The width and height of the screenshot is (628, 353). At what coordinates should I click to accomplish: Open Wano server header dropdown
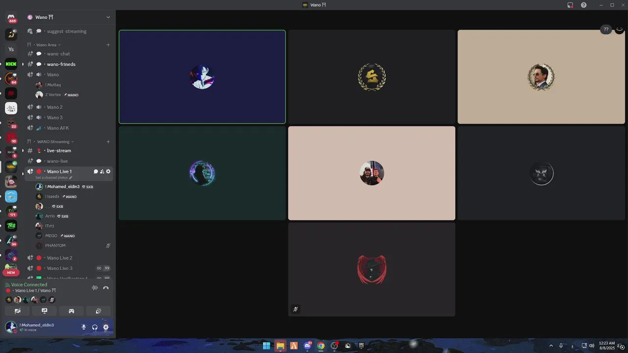(108, 17)
